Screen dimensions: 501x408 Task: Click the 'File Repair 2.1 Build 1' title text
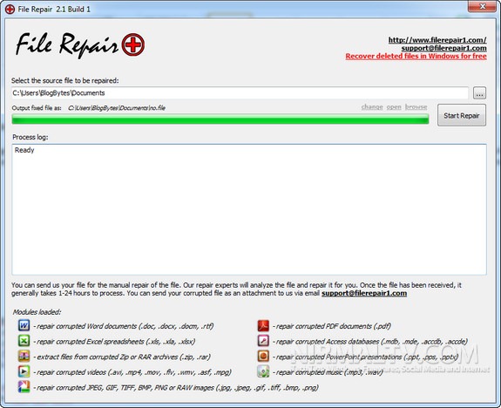tap(54, 10)
